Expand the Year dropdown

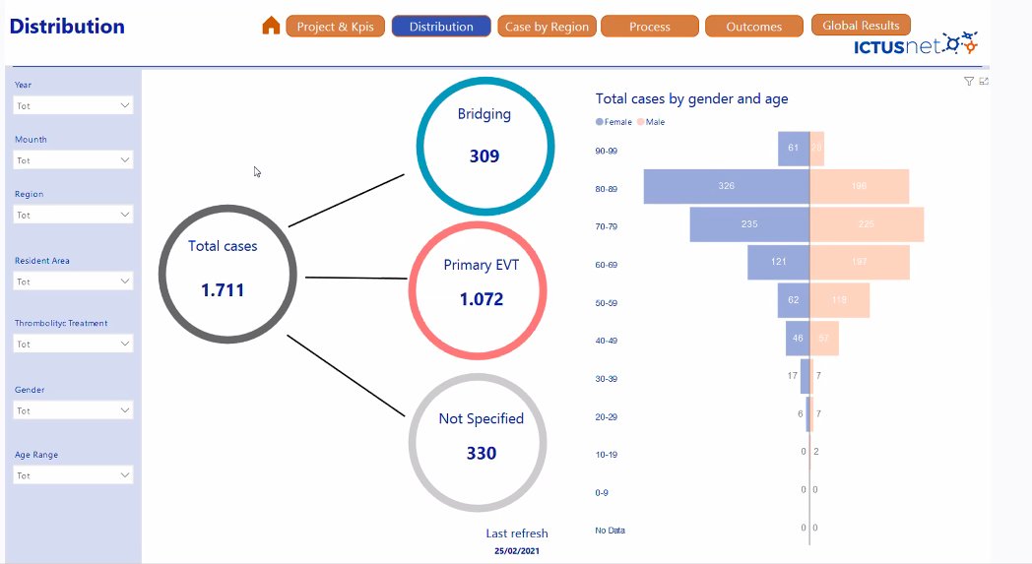[x=73, y=105]
